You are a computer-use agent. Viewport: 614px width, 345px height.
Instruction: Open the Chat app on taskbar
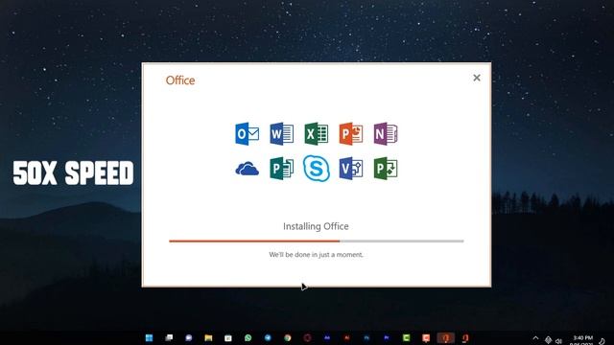pyautogui.click(x=189, y=338)
